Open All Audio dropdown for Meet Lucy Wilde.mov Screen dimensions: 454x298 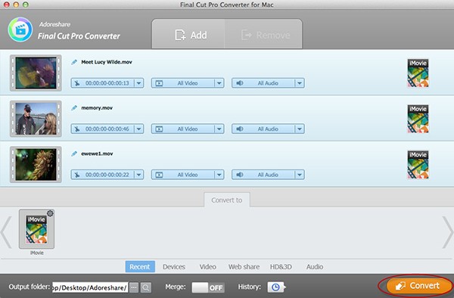[x=268, y=83]
